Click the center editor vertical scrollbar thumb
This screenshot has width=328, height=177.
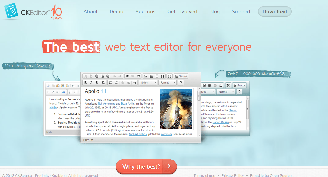pyautogui.click(x=199, y=96)
